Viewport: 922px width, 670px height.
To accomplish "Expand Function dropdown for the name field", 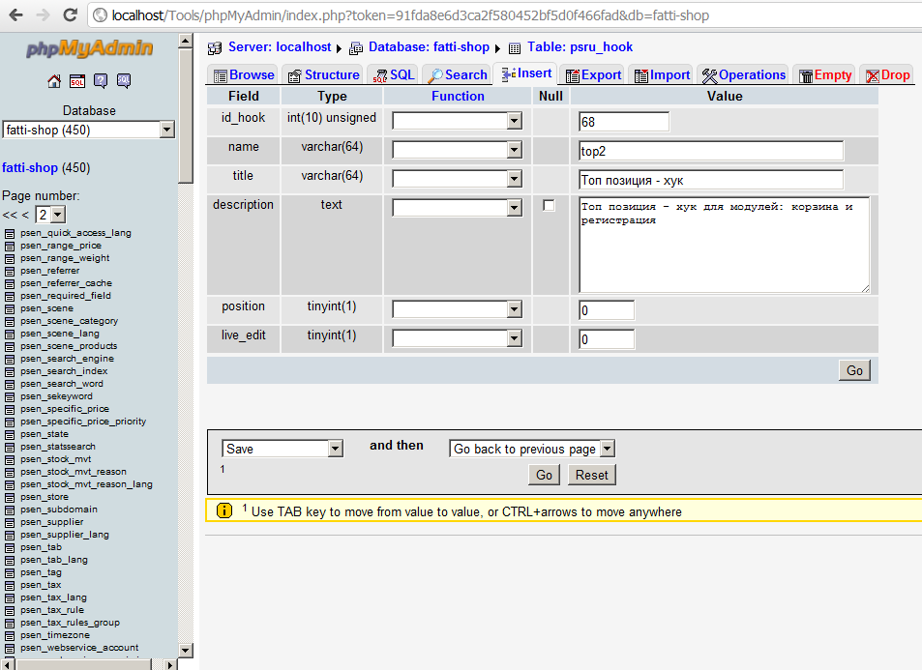I will (514, 150).
